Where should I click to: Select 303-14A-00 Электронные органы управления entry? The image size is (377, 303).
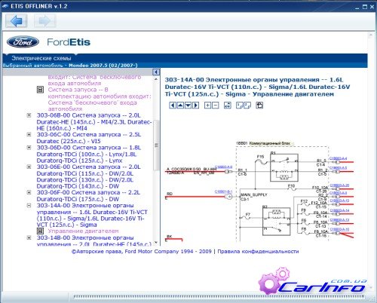click(x=92, y=215)
